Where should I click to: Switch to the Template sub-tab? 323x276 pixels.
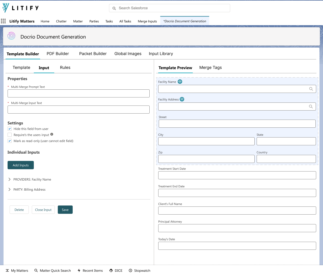click(21, 67)
